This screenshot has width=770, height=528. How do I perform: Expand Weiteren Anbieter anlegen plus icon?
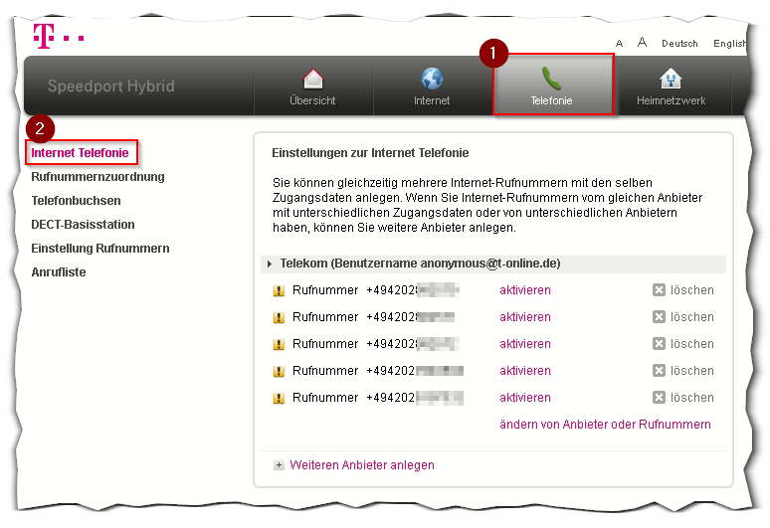[x=280, y=465]
